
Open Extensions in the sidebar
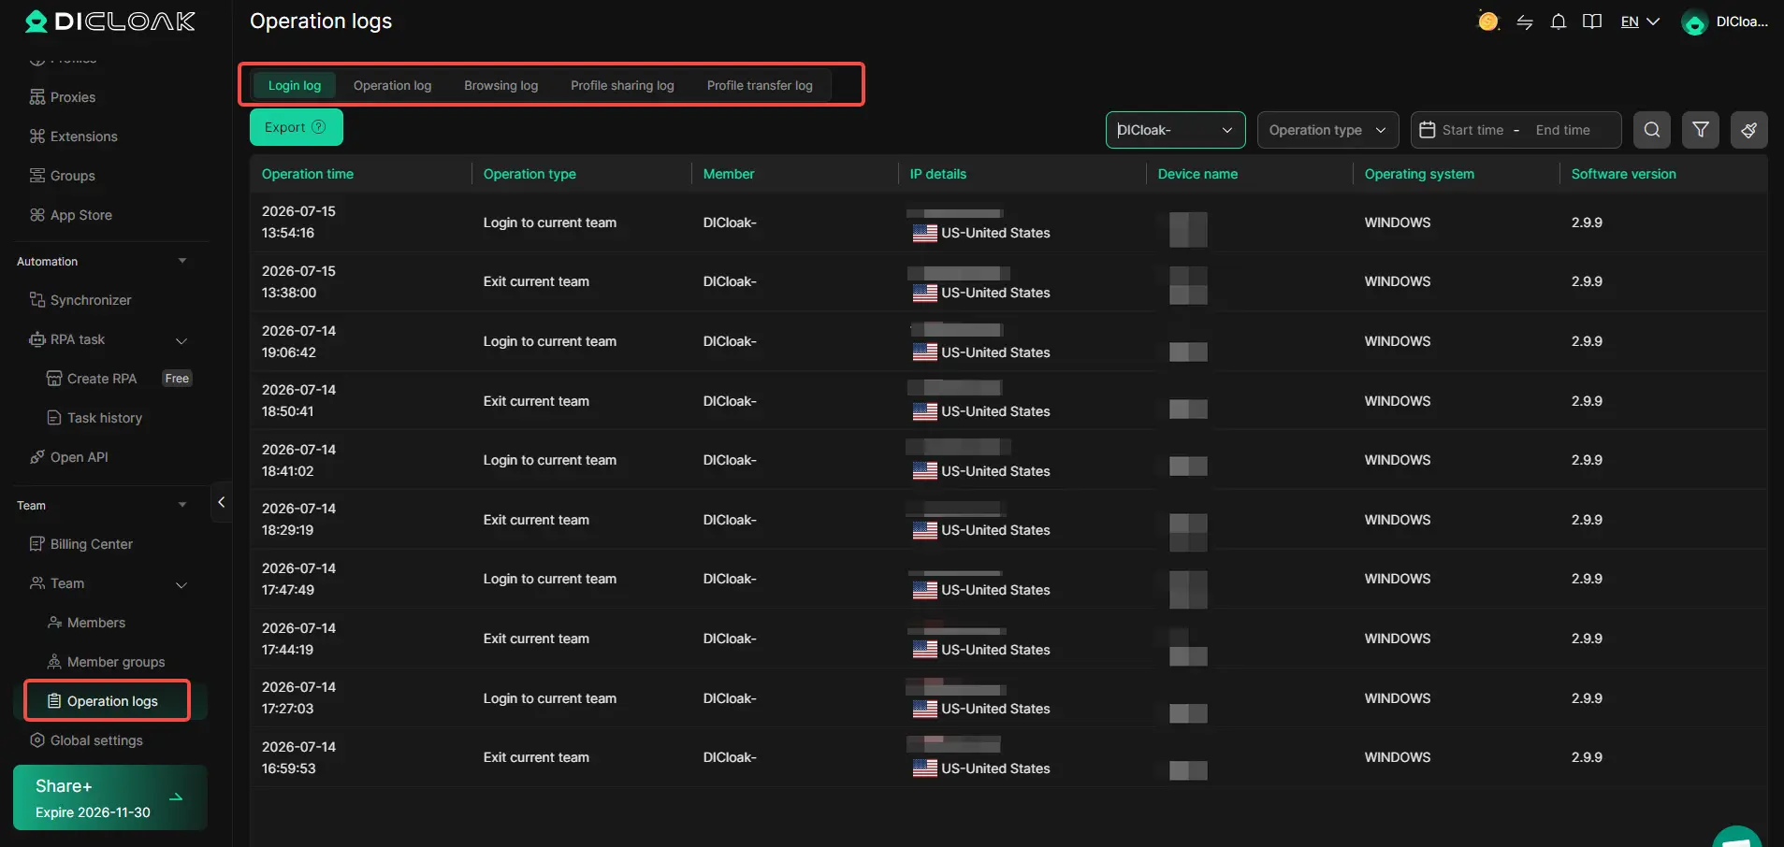coord(84,136)
